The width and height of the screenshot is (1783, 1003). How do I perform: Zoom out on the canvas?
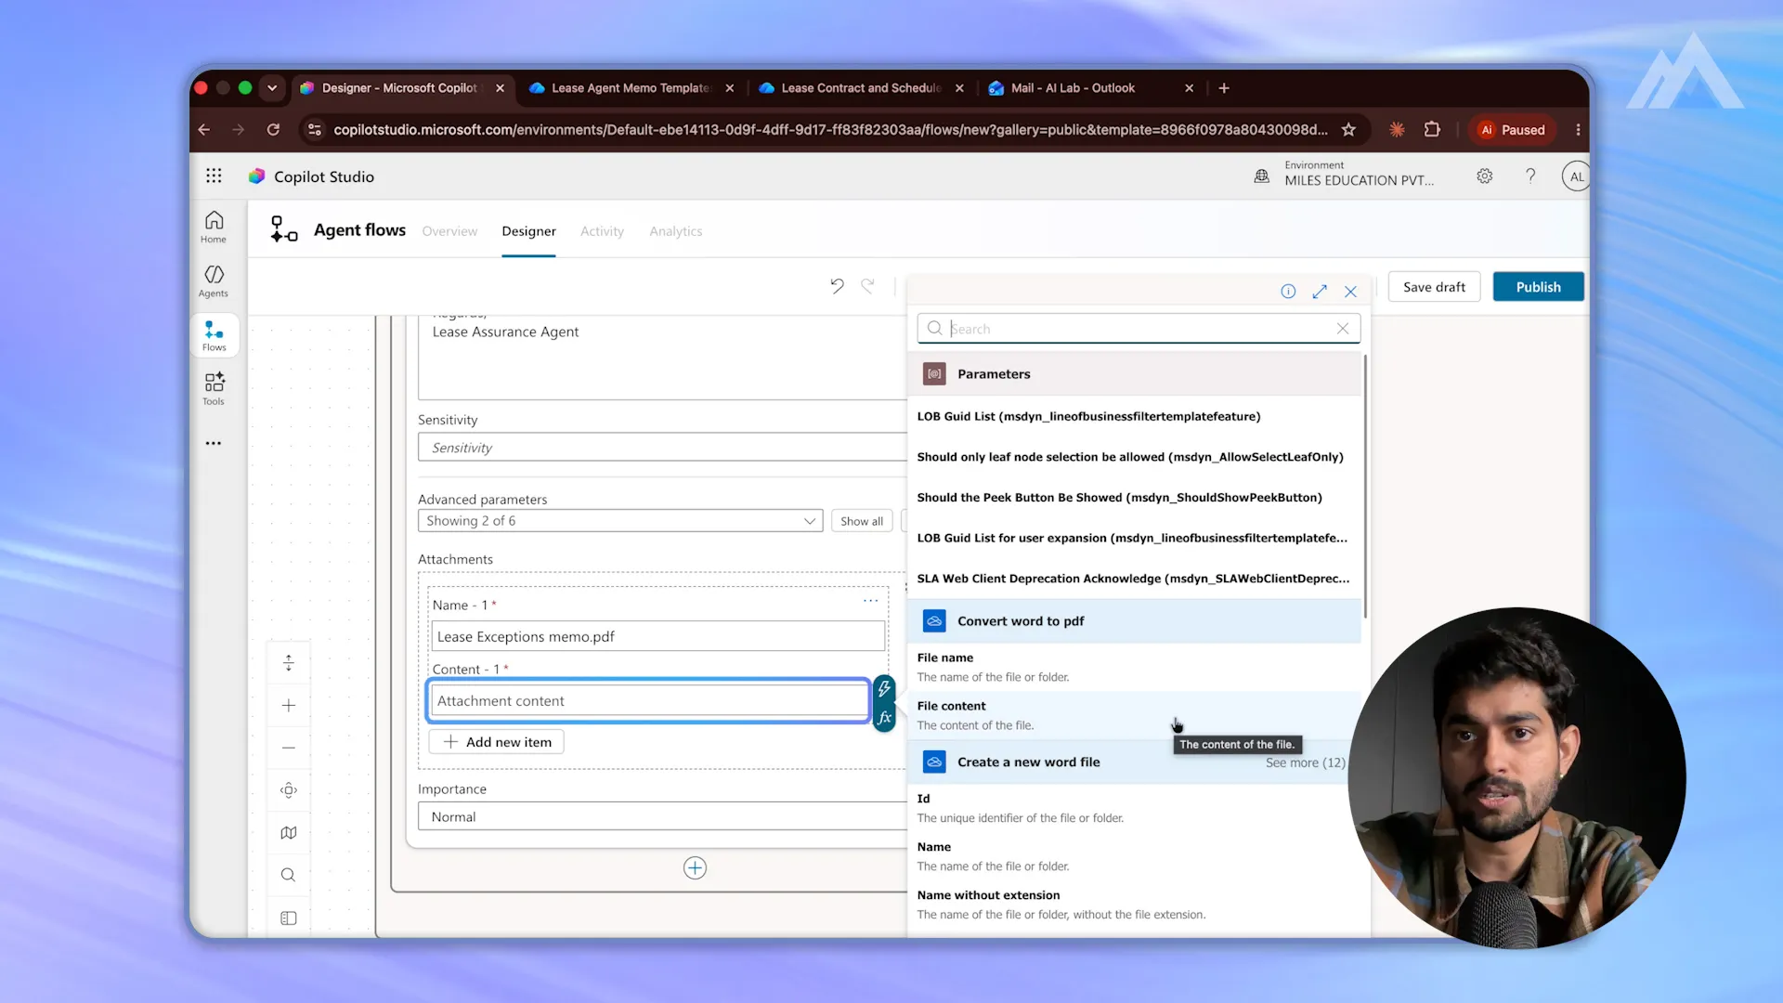[289, 748]
